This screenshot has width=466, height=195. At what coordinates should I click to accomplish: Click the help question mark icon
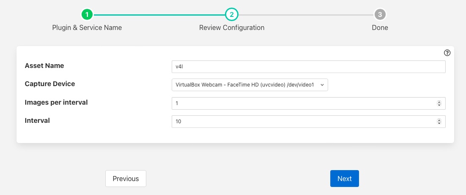click(447, 53)
